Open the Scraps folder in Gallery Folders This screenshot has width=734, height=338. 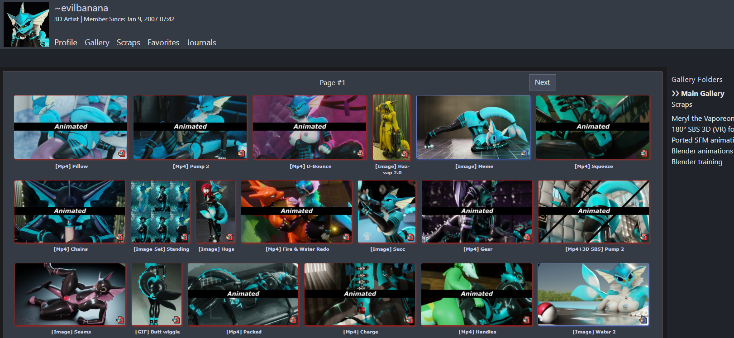point(682,105)
